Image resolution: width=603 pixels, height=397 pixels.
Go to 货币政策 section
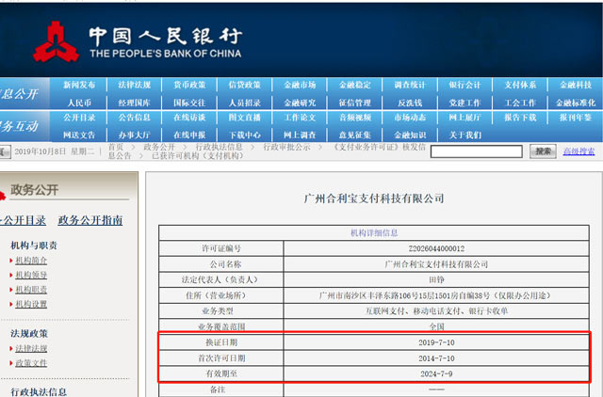(189, 85)
